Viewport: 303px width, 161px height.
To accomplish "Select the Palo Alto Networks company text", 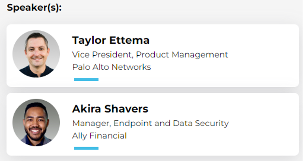I will click(x=112, y=67).
